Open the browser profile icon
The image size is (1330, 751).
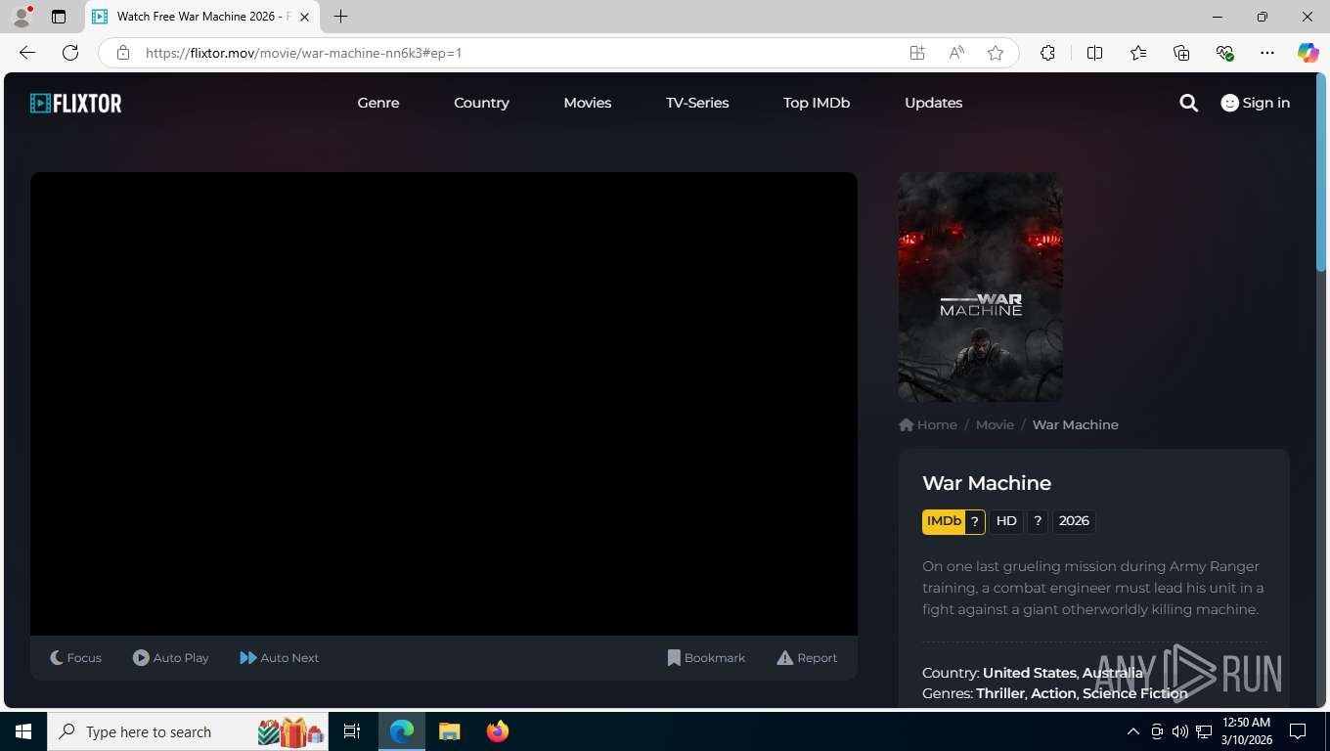[x=22, y=17]
